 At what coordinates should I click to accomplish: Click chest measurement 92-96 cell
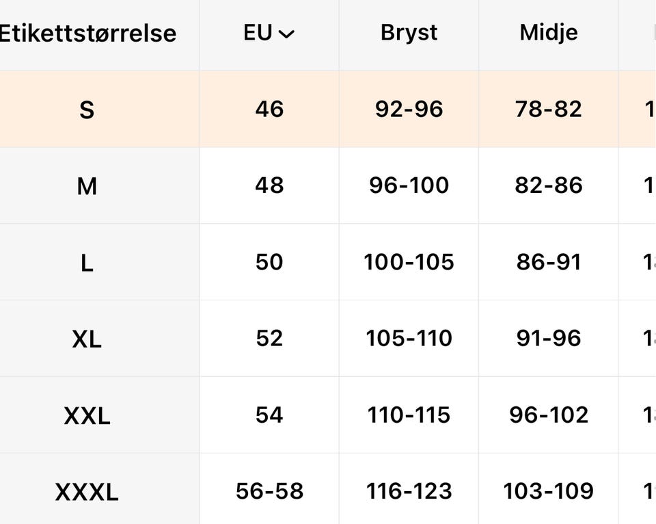[409, 109]
